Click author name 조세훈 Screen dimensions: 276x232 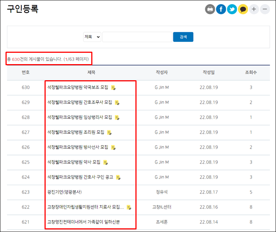[162, 222]
